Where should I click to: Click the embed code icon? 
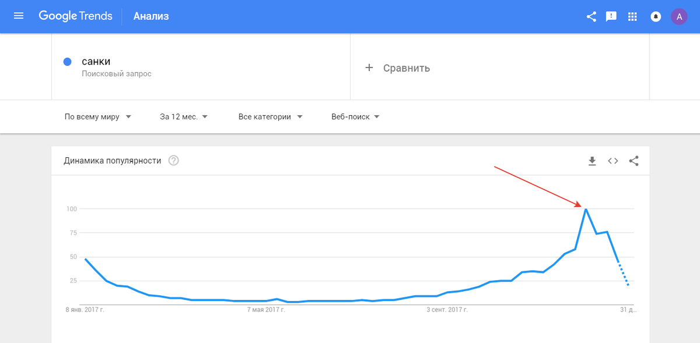(x=612, y=161)
